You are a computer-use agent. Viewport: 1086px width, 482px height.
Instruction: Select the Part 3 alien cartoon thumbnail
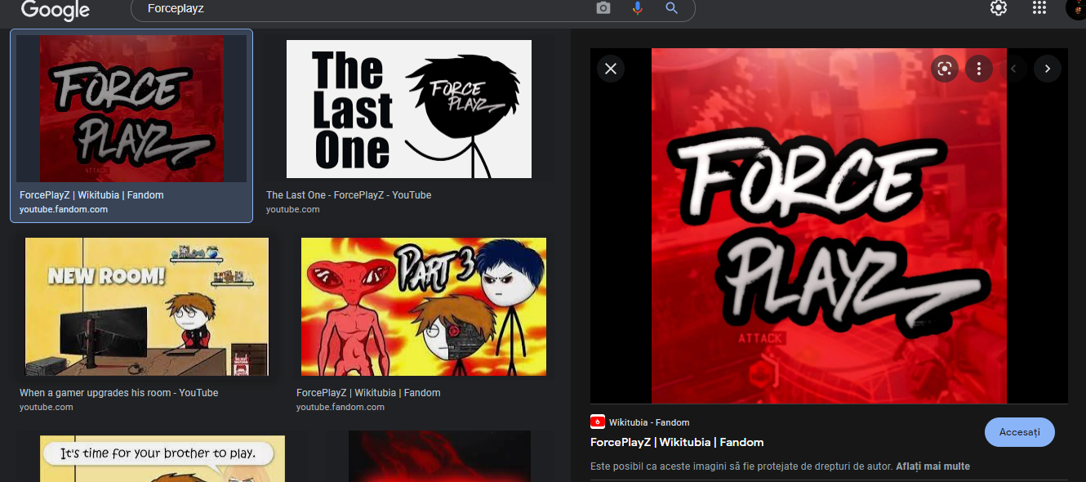[424, 306]
